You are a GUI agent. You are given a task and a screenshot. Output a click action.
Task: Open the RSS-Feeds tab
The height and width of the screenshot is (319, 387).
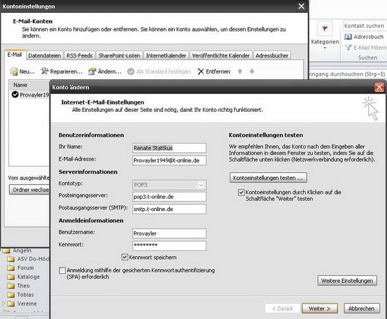coord(79,56)
